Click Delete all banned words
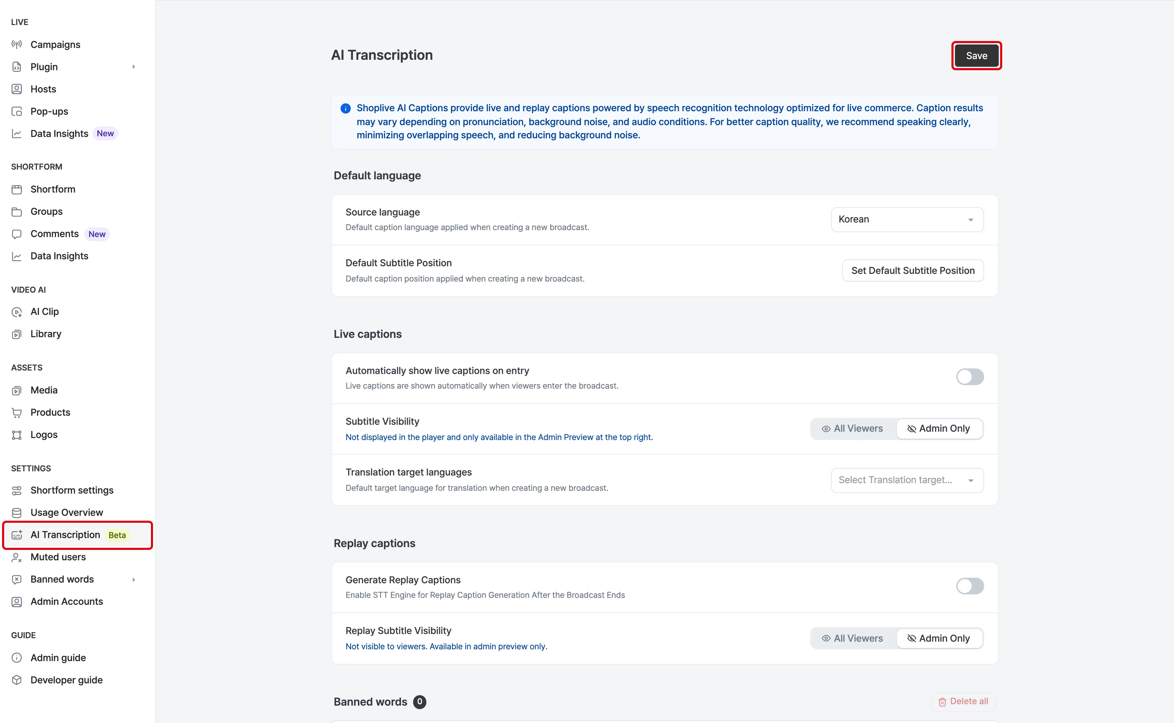The width and height of the screenshot is (1174, 723). [963, 701]
